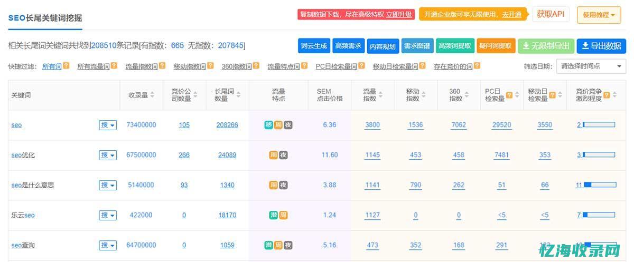
Task: Select the 存在竞价的词 quick filter
Action: click(x=453, y=66)
